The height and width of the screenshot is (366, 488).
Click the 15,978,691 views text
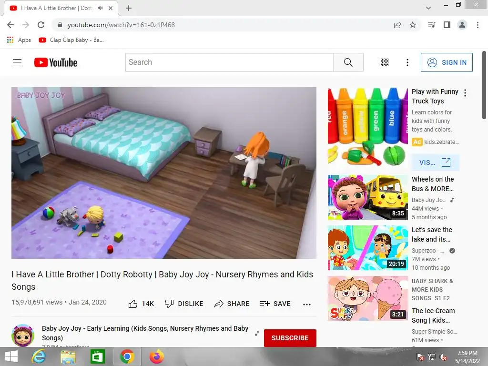[x=37, y=302]
